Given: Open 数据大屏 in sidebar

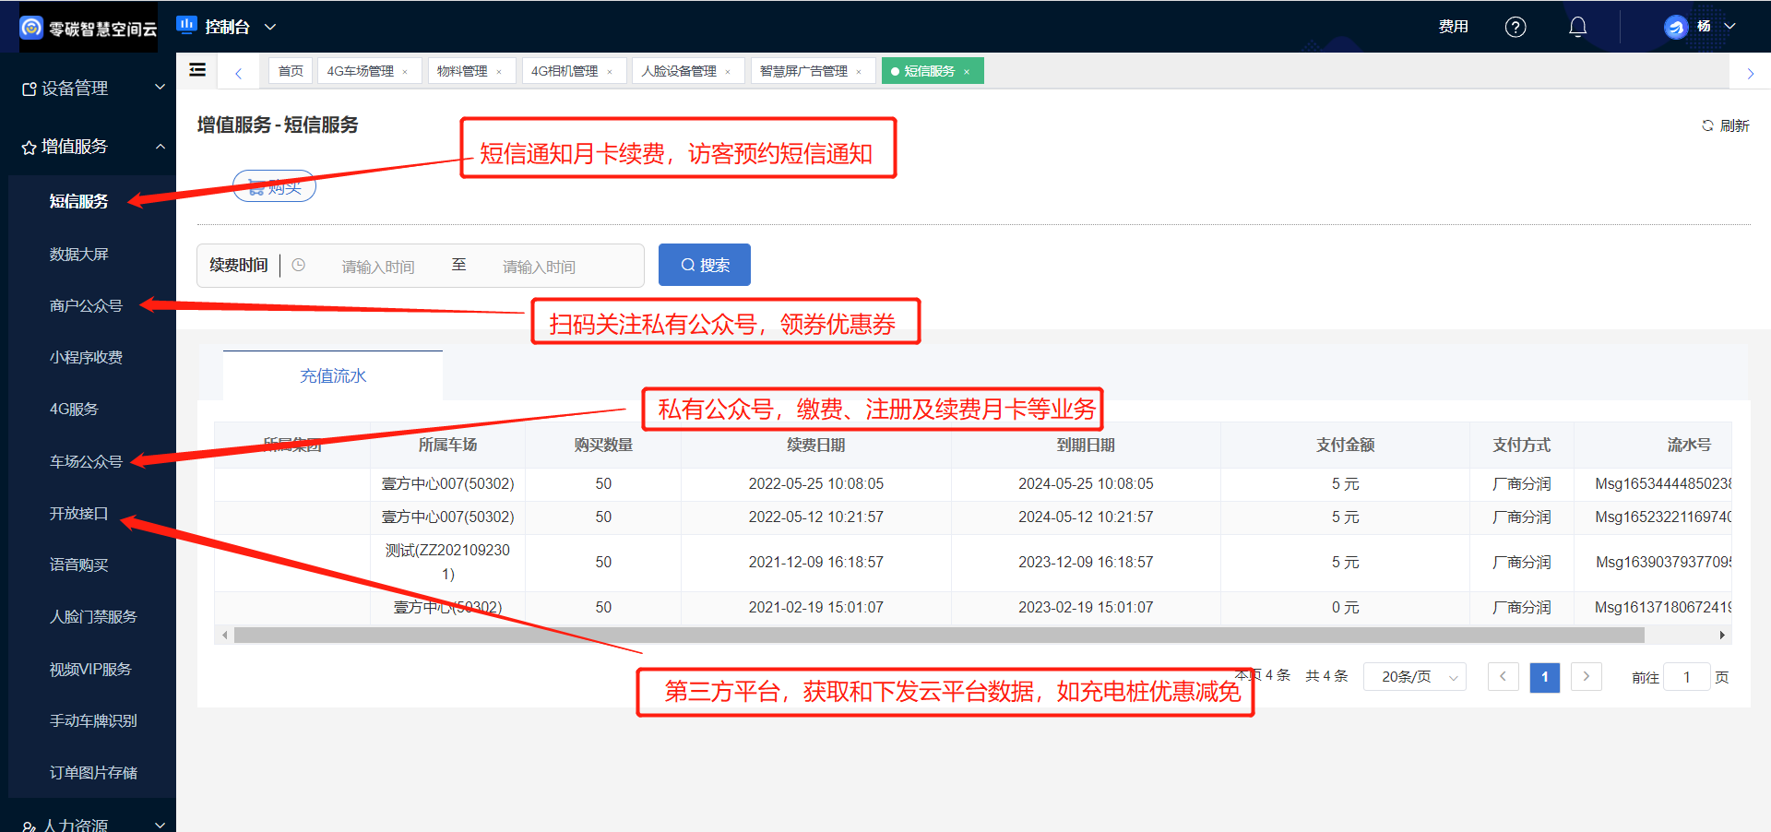Looking at the screenshot, I should [x=78, y=254].
